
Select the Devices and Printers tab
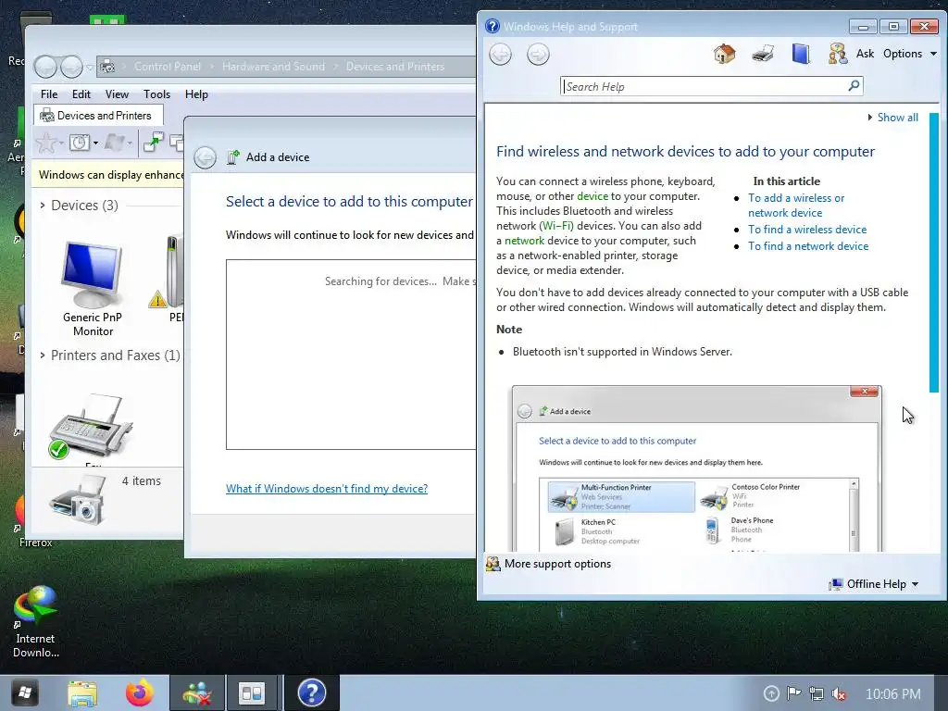coord(98,116)
